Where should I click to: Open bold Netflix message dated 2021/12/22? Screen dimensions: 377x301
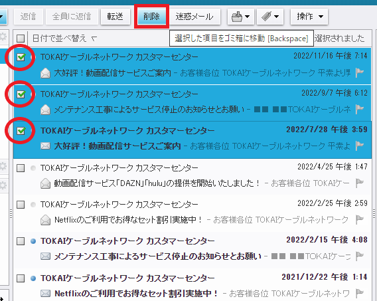(x=136, y=293)
